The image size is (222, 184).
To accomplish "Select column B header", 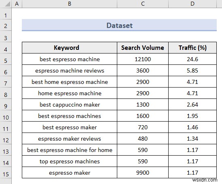I will click(70, 4).
